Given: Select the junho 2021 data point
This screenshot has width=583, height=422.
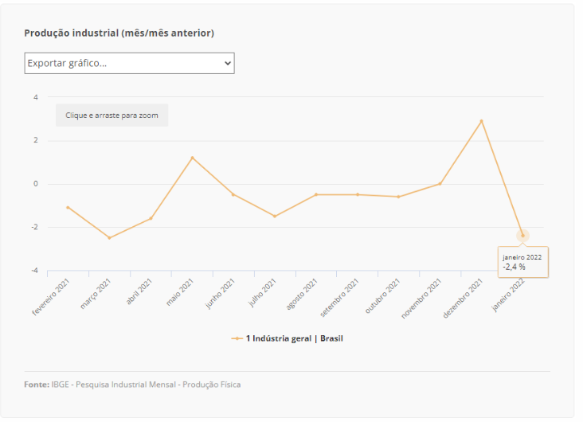Looking at the screenshot, I should (x=233, y=194).
